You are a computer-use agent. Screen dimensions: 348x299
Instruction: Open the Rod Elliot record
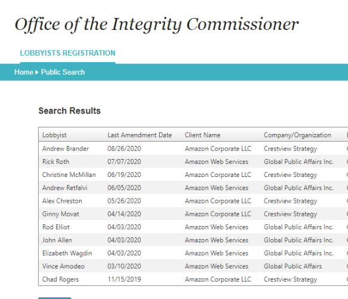coord(193,227)
